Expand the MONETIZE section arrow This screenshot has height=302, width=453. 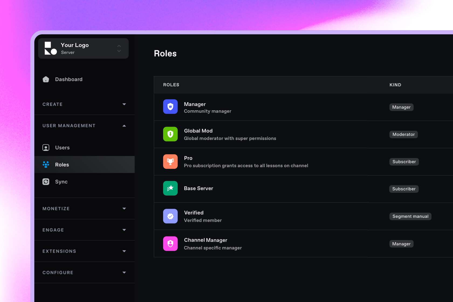(124, 209)
